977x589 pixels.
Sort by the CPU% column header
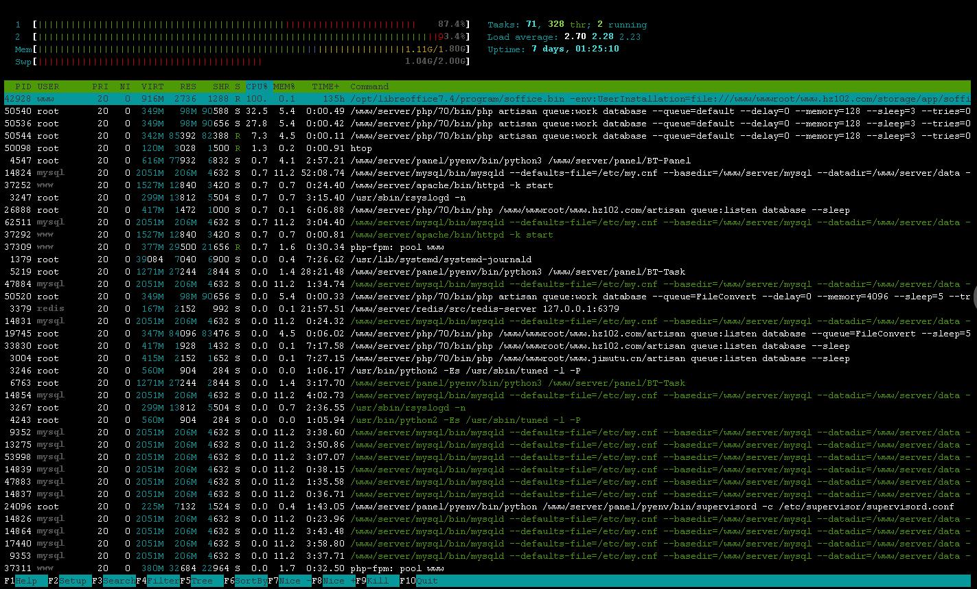pos(258,86)
